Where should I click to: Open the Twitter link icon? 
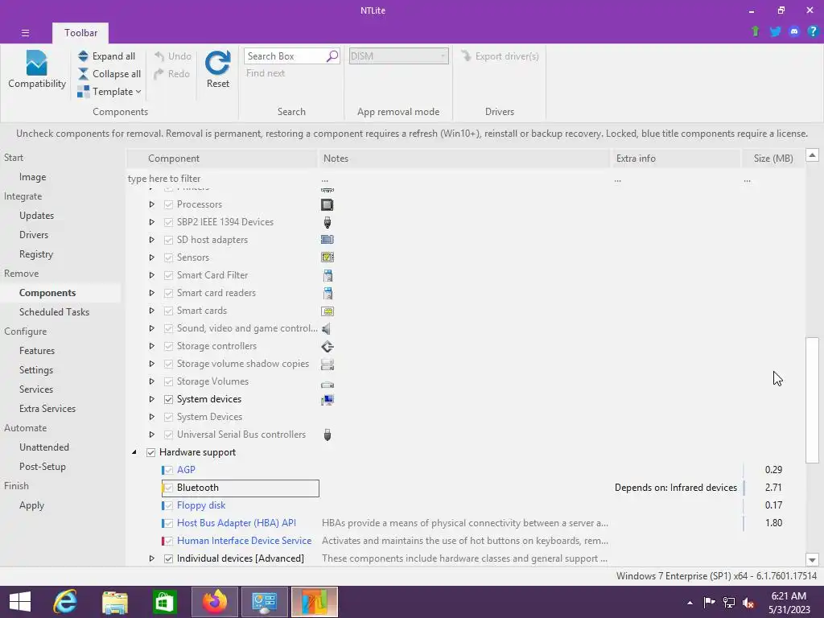[775, 31]
